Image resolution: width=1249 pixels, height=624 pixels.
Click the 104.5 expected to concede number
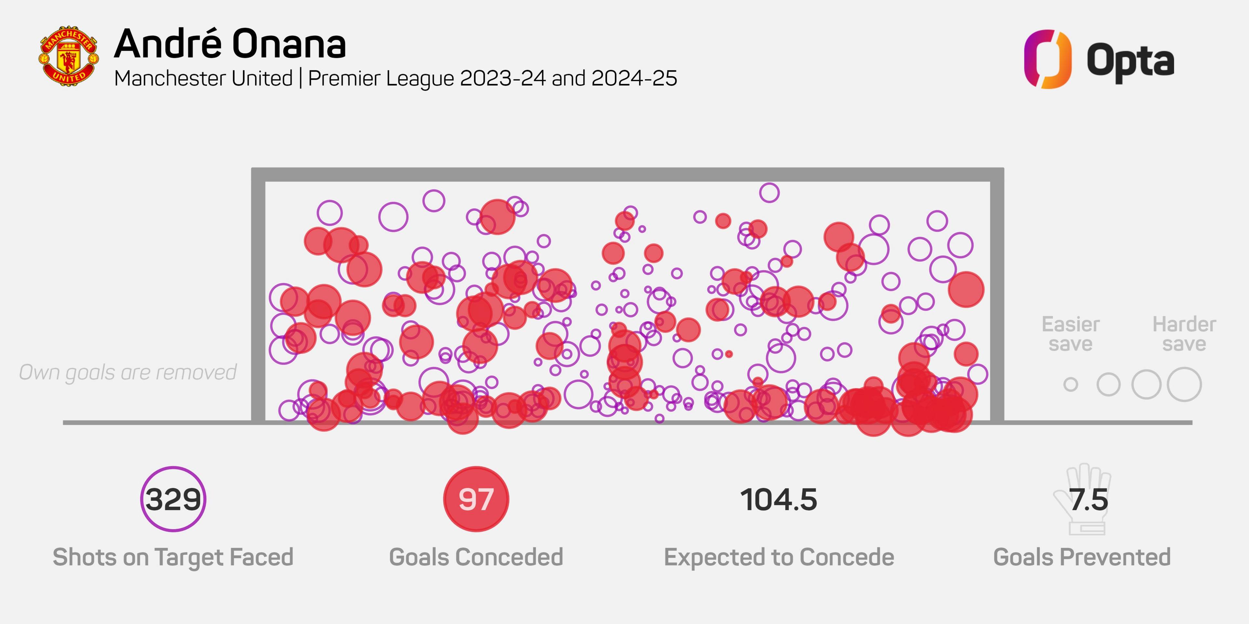779,500
